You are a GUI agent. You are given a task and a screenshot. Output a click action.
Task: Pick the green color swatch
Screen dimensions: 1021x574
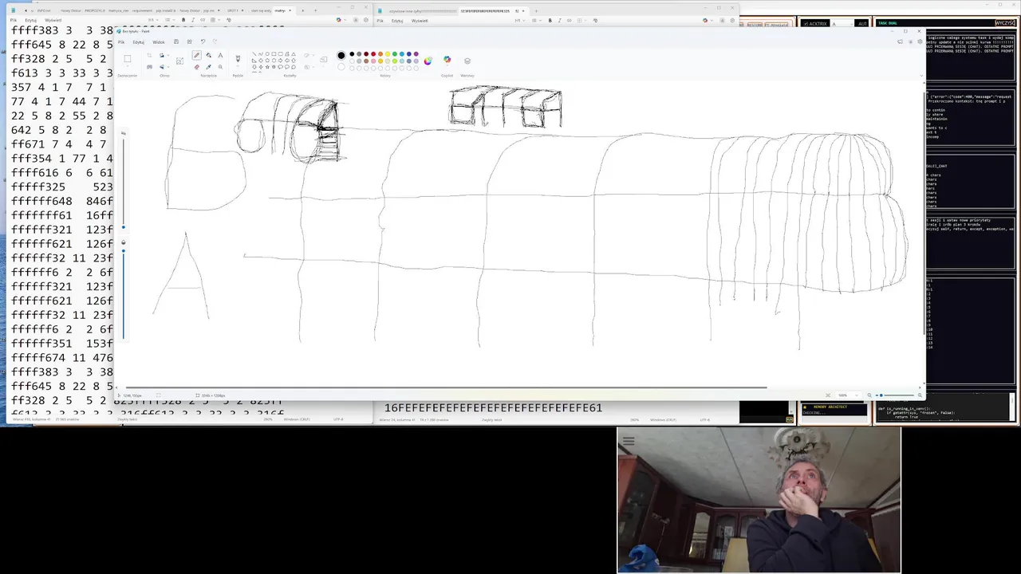(x=395, y=53)
